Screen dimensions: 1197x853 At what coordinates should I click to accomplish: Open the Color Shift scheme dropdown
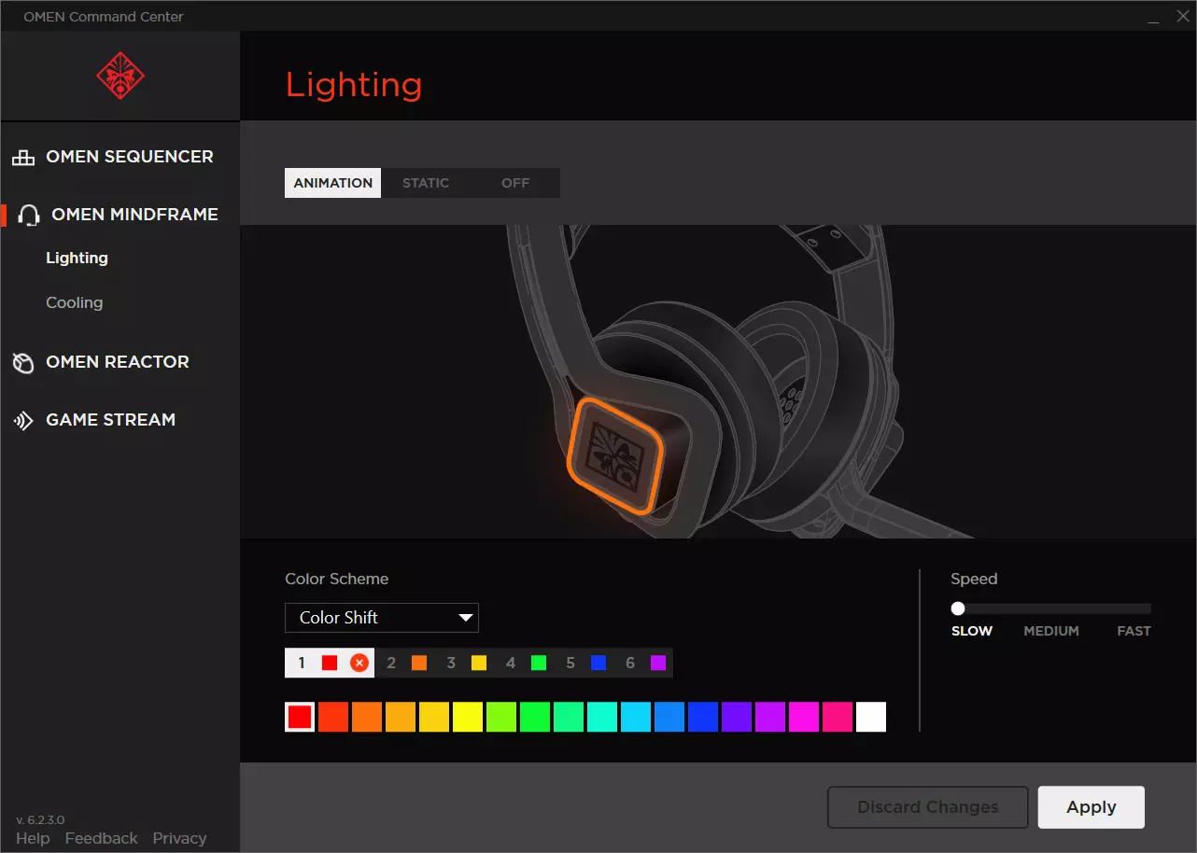click(x=382, y=618)
